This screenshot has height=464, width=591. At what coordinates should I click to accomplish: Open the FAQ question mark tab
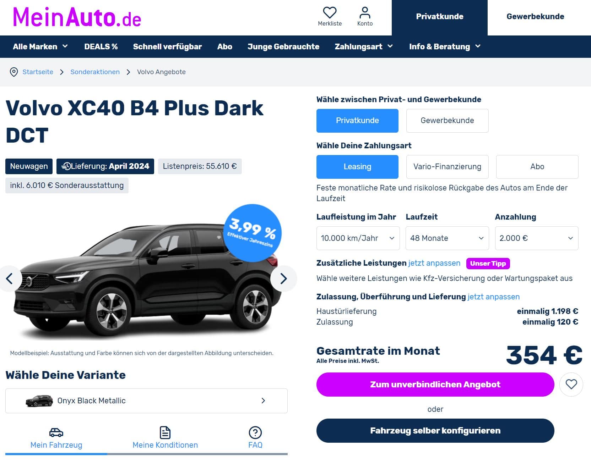255,438
